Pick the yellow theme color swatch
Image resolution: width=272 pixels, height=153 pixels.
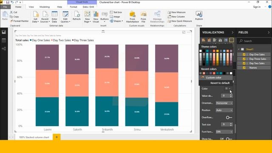(217, 51)
